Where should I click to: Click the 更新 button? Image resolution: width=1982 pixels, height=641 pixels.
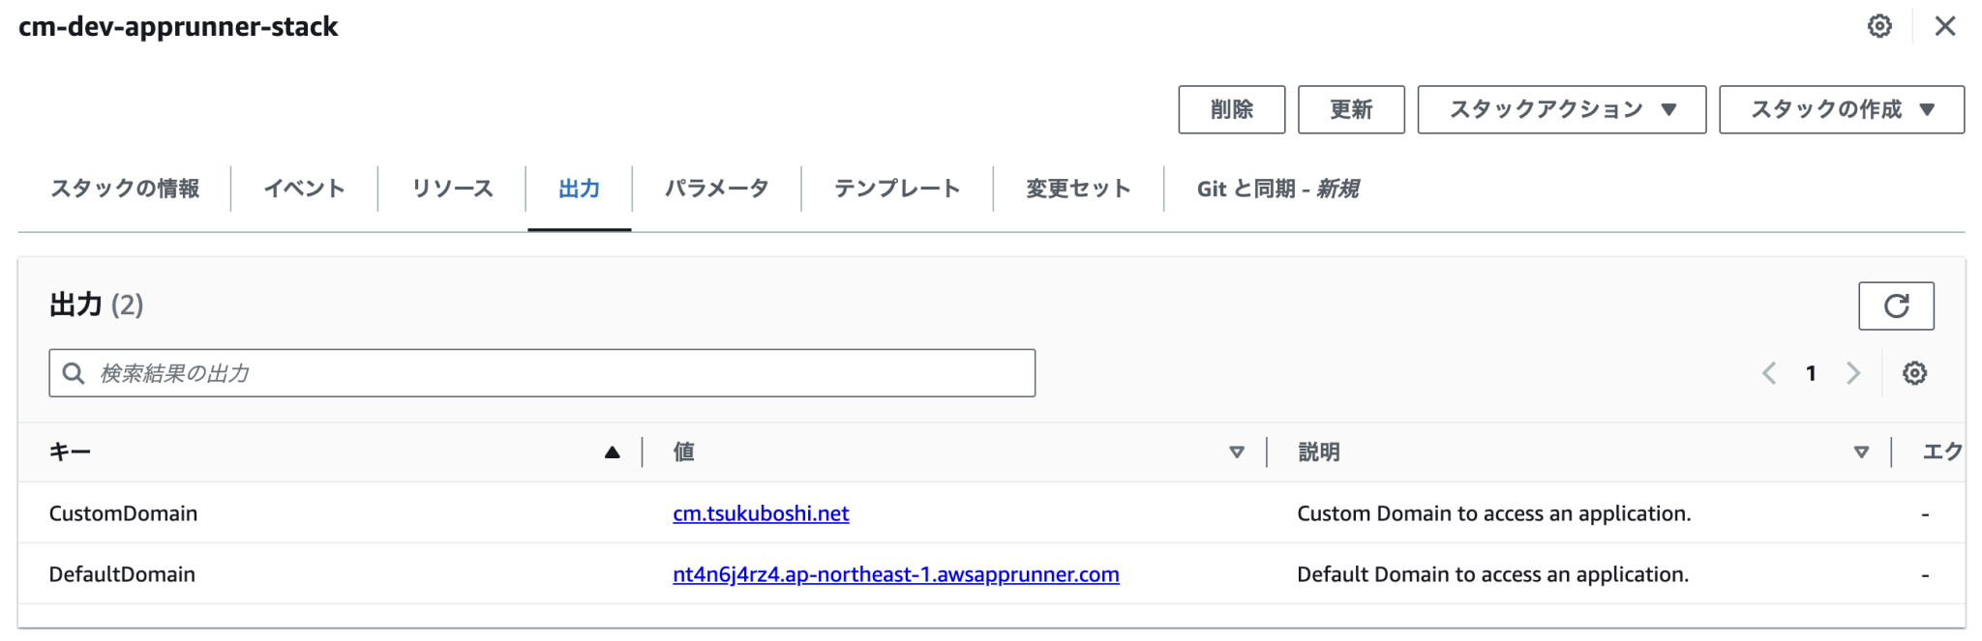click(x=1351, y=109)
